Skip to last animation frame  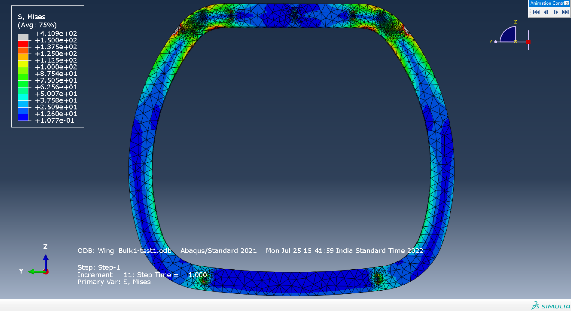coord(565,12)
